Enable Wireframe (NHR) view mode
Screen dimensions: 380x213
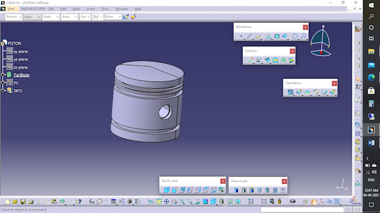[x=275, y=190]
